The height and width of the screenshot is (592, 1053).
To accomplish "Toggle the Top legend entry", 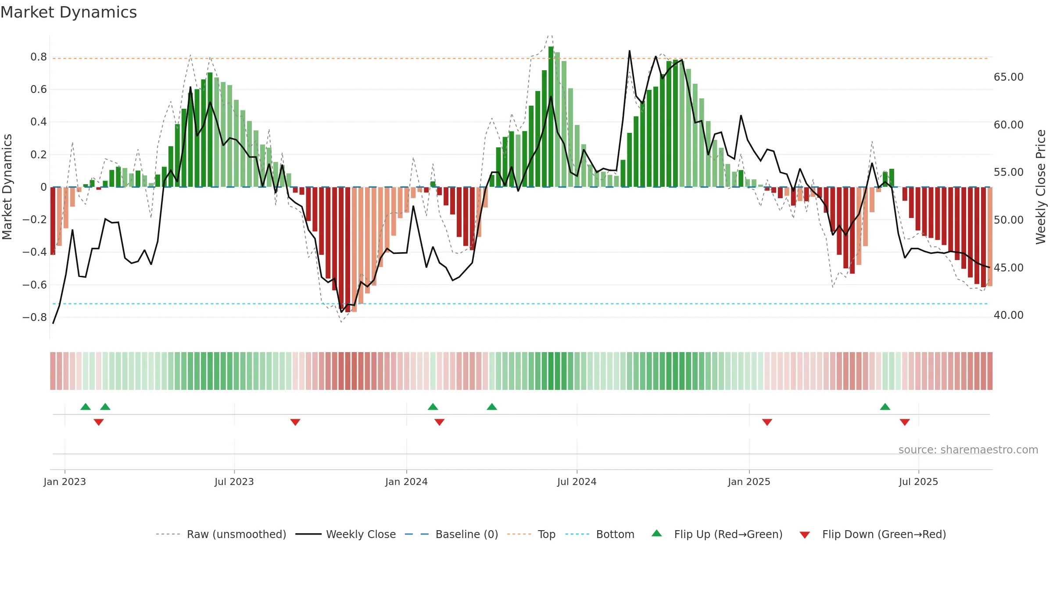I will coord(531,534).
